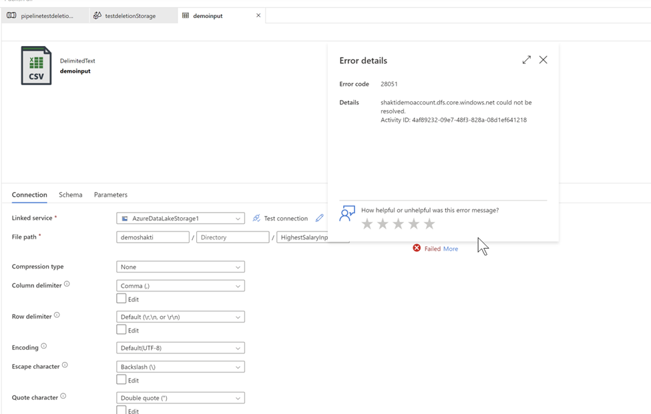Open the Parameters tab
The height and width of the screenshot is (414, 651).
coord(110,194)
